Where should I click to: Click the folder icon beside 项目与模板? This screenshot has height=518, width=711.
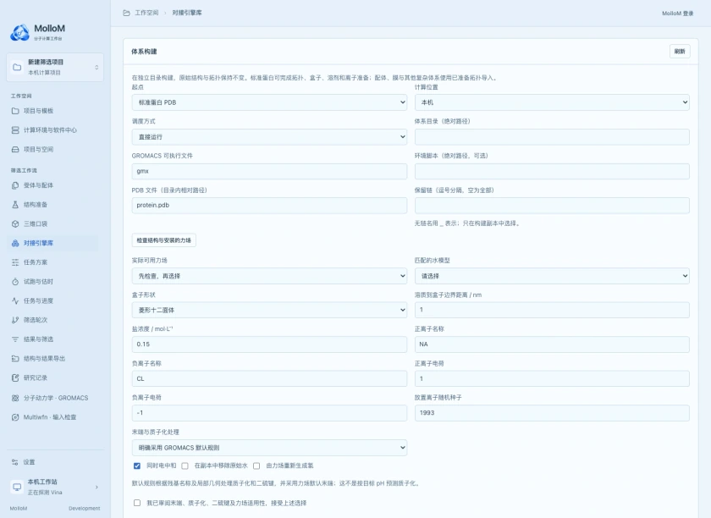(15, 111)
